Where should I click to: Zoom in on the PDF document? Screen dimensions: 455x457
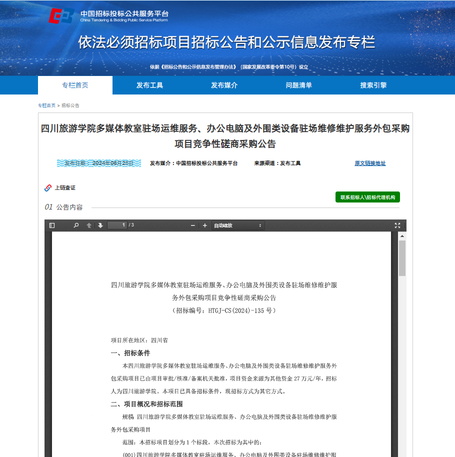(205, 225)
